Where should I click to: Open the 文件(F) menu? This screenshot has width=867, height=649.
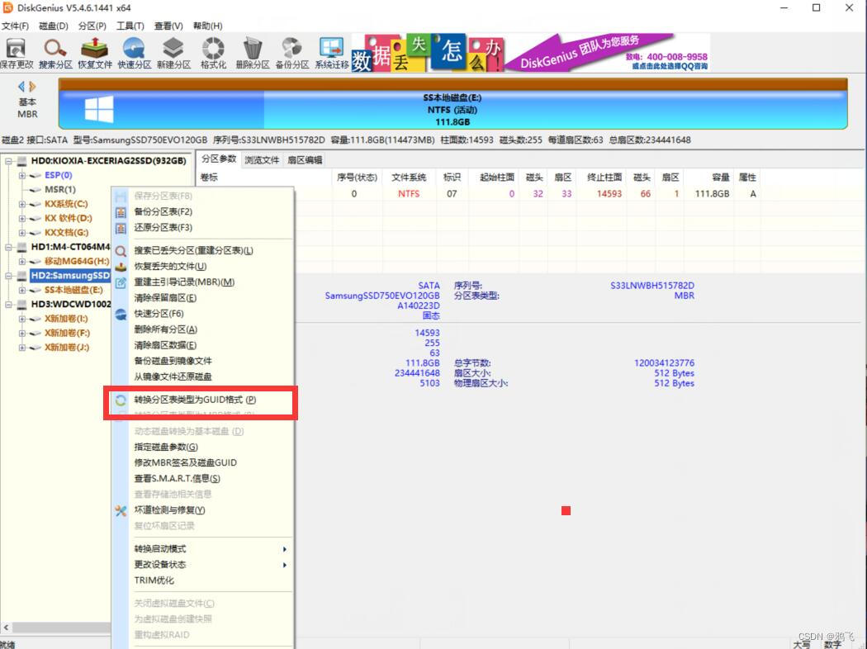15,26
